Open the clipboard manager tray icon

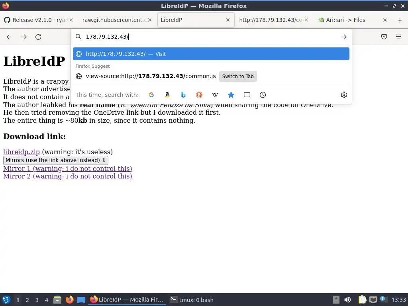coord(362,300)
